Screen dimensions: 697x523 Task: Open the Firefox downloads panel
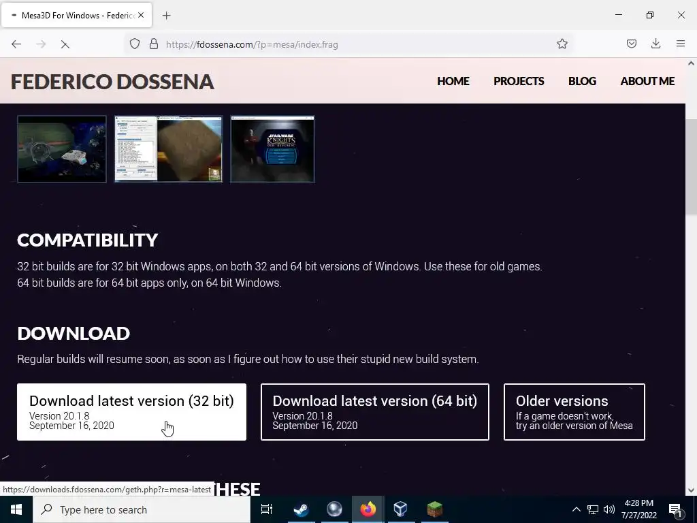coord(655,44)
